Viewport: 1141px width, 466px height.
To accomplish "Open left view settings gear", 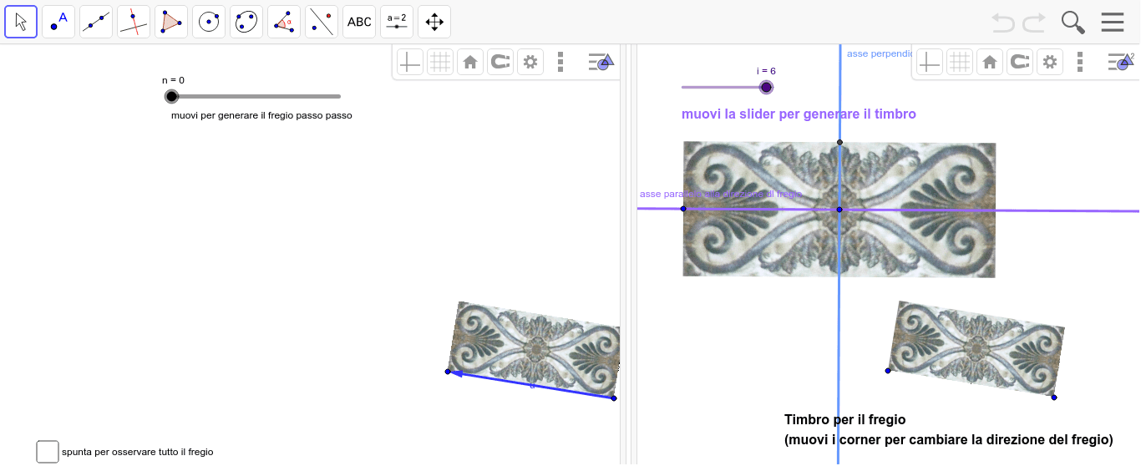I will click(x=530, y=62).
